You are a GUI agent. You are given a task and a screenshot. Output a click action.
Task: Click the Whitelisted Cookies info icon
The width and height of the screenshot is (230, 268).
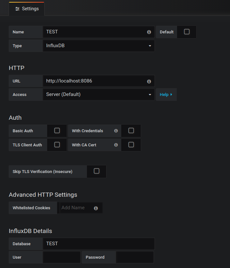[96, 208]
